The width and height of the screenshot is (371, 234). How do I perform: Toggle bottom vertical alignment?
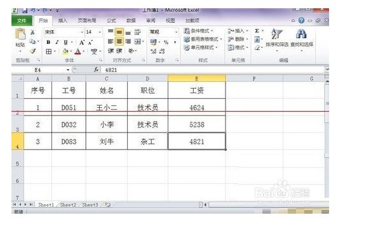[x=128, y=32]
